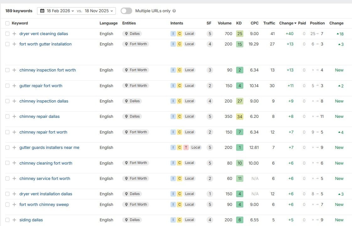
Task: Click plus icon beside chimney repair dallas
Action: (14, 116)
